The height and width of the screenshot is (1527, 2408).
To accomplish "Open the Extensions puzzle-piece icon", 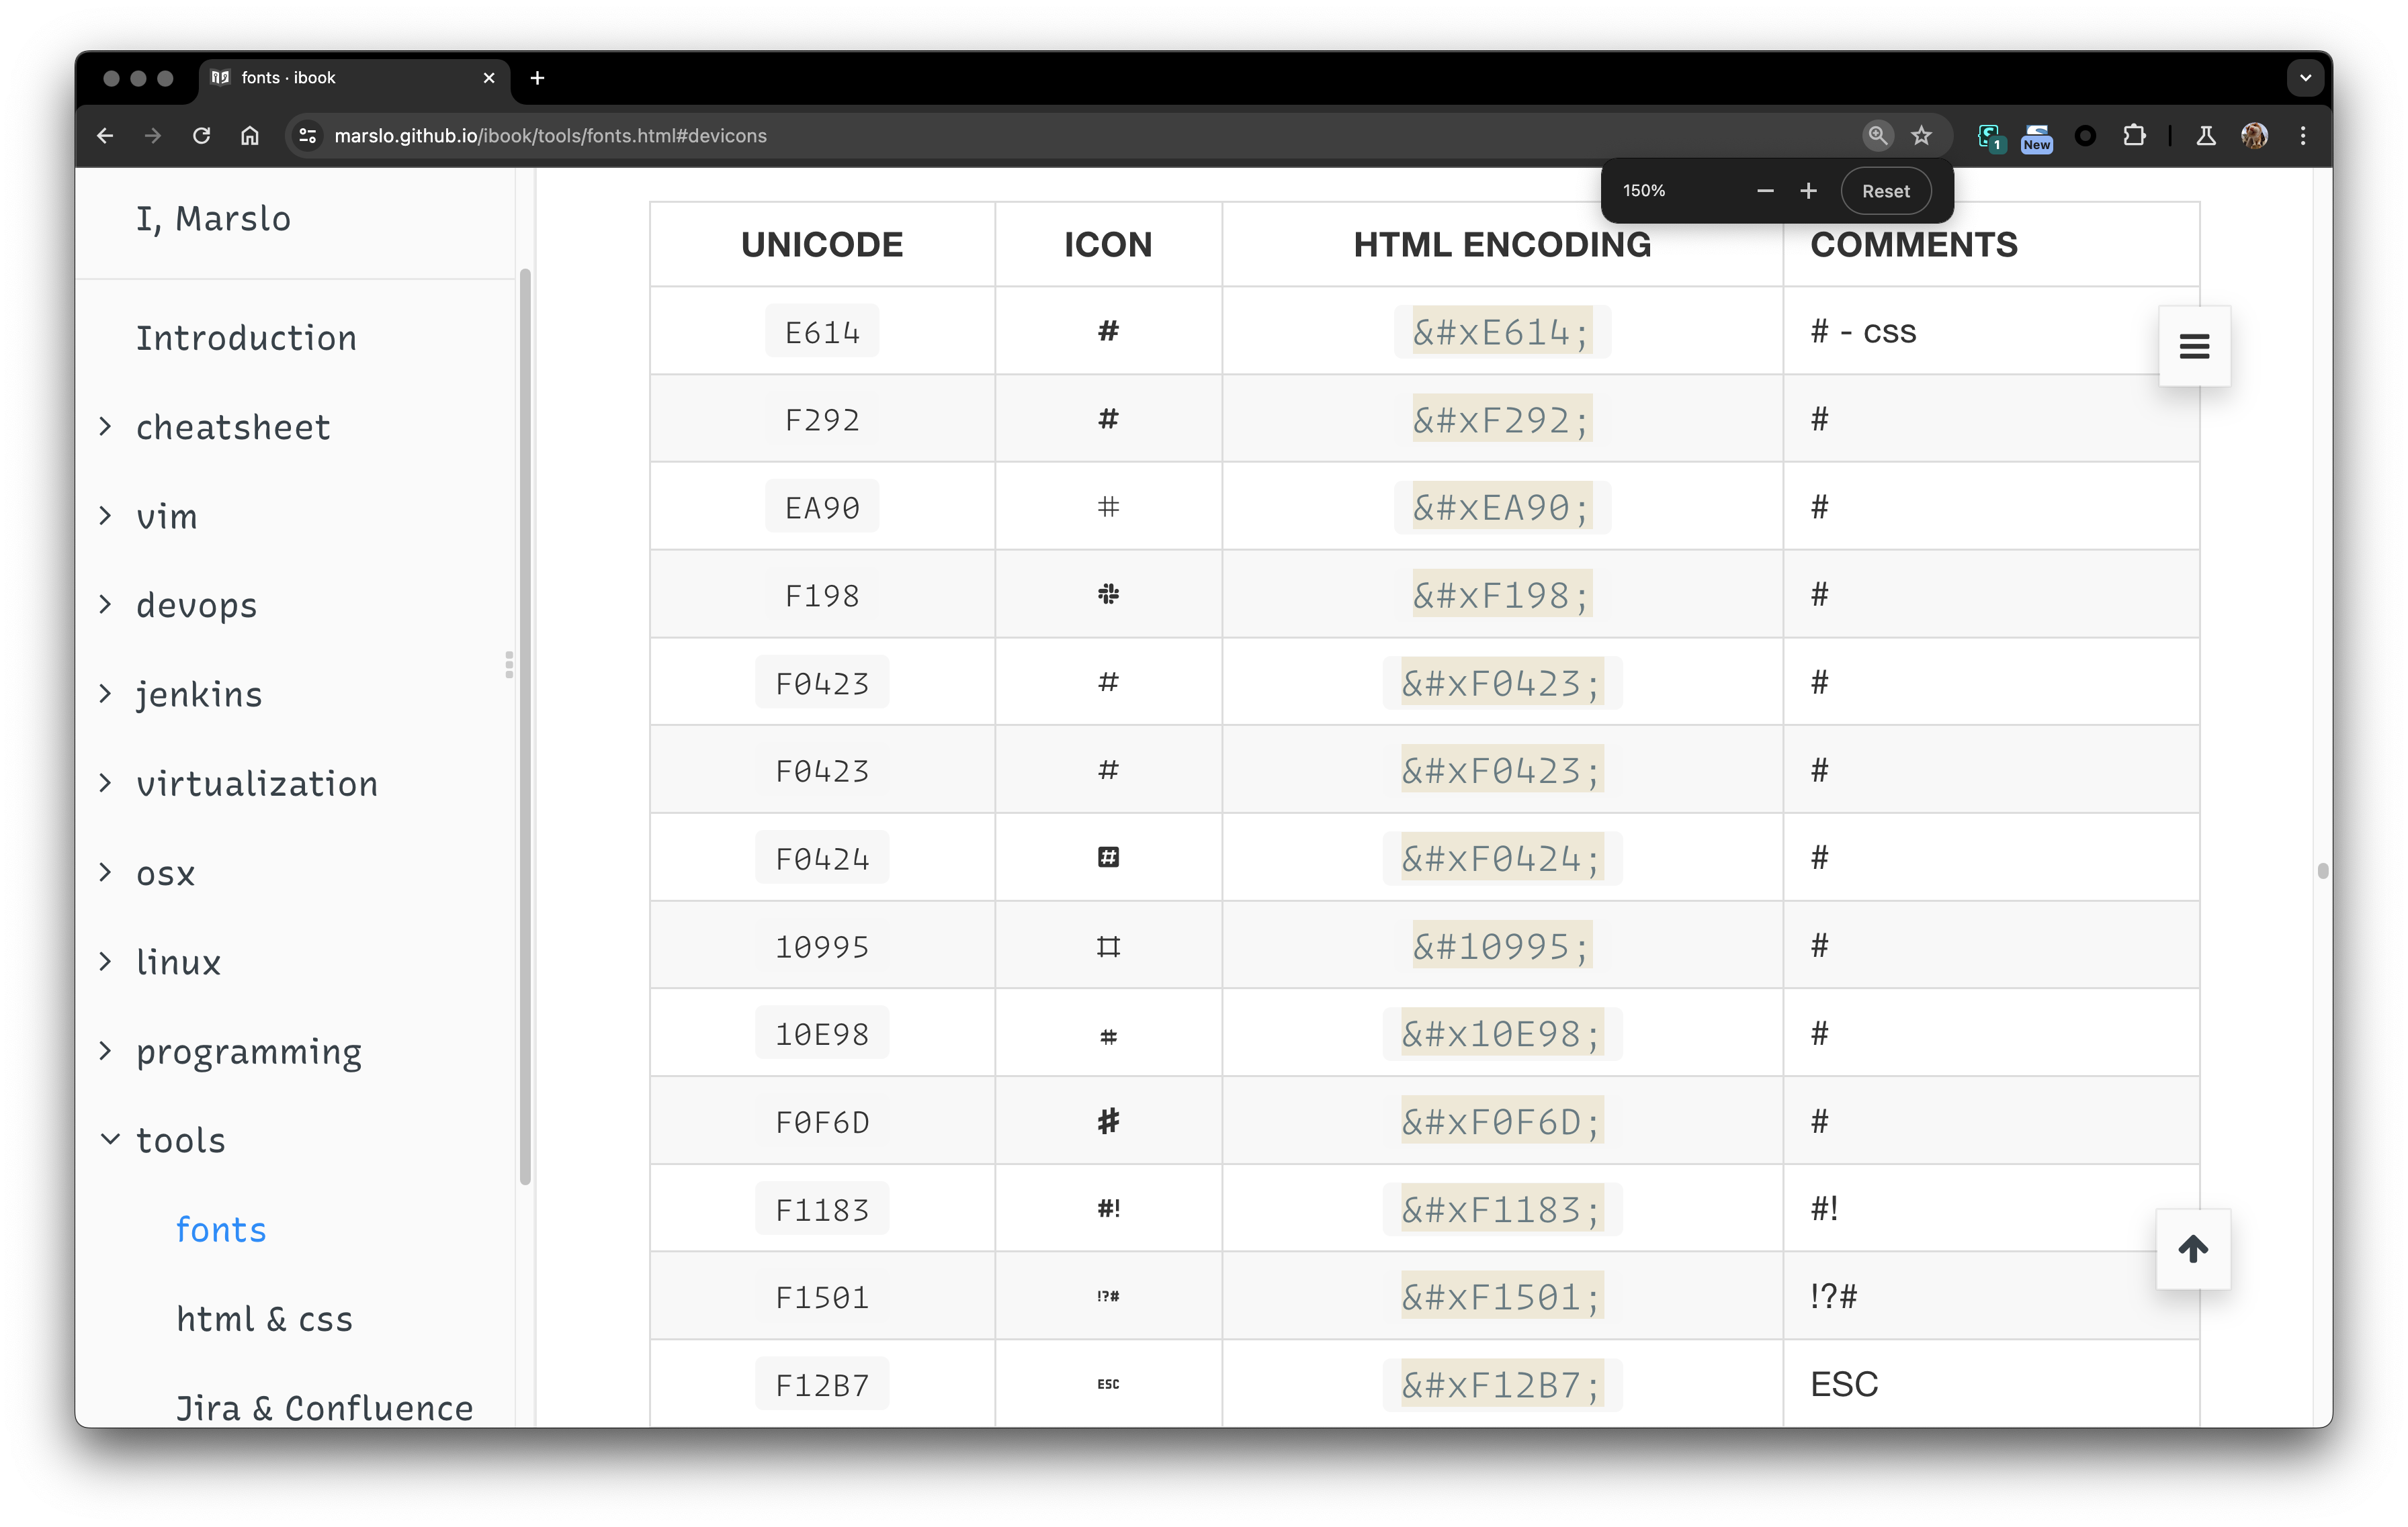I will (2134, 136).
